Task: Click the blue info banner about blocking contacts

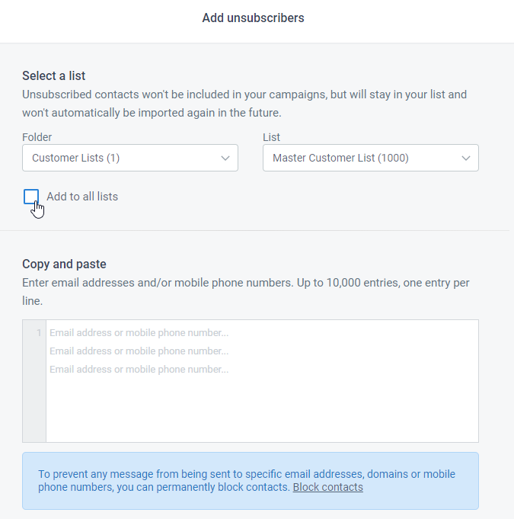Action: click(x=251, y=481)
